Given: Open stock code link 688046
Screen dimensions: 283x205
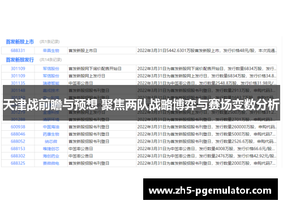Looking at the screenshot, I should click(18, 134).
